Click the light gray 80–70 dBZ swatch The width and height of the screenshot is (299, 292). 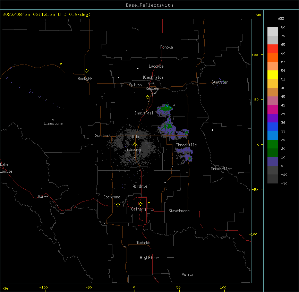pyautogui.click(x=273, y=32)
